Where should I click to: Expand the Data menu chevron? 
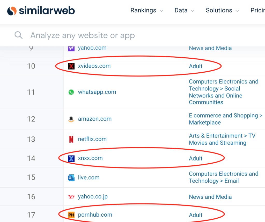click(x=193, y=11)
